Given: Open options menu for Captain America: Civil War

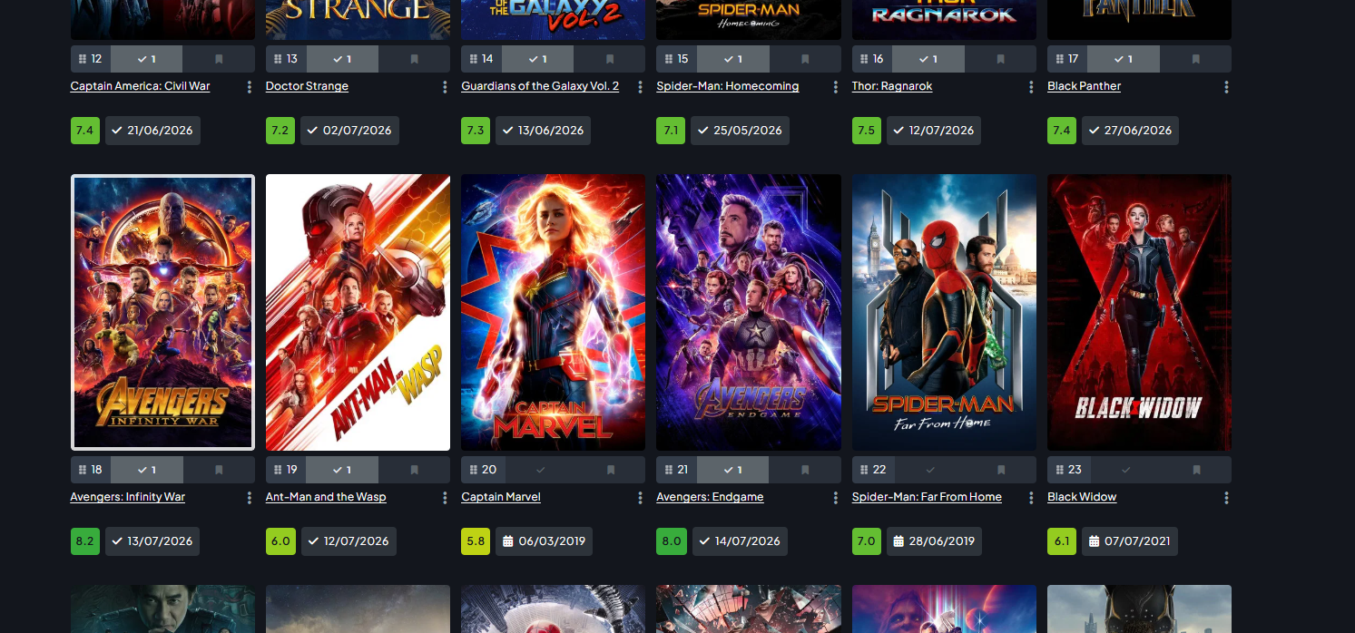Looking at the screenshot, I should pos(250,87).
